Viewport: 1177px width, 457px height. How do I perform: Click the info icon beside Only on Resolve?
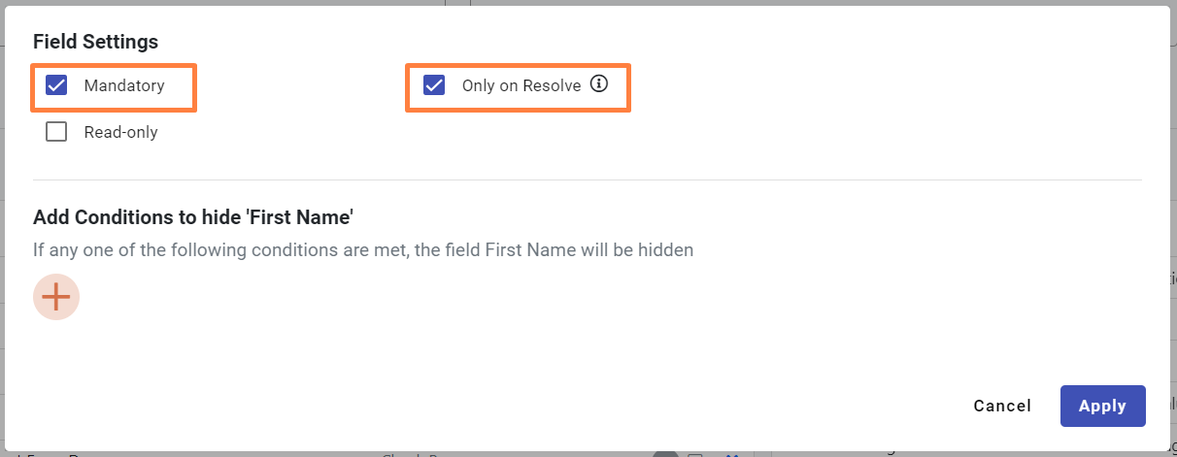[599, 84]
